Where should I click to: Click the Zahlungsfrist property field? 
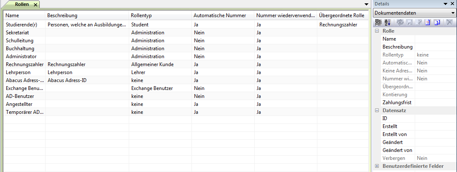click(435, 103)
